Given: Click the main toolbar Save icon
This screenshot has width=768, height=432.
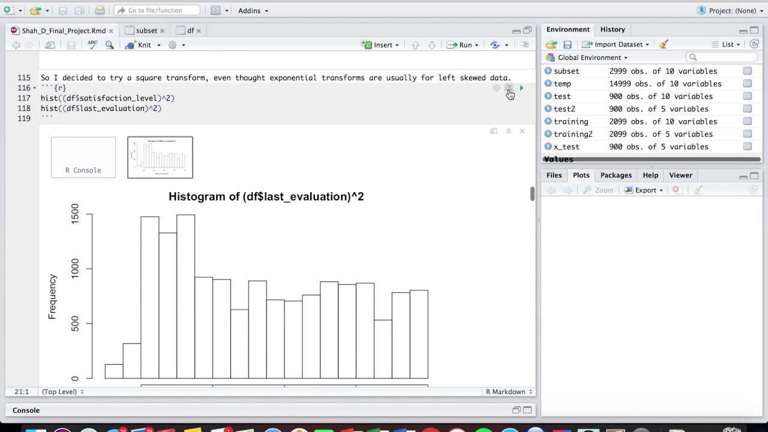Looking at the screenshot, I should [64, 10].
